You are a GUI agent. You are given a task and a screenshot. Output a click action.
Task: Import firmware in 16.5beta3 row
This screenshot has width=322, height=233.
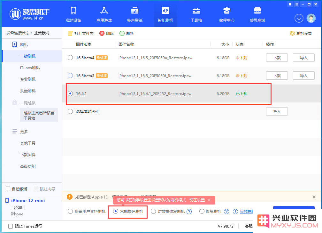303,76
